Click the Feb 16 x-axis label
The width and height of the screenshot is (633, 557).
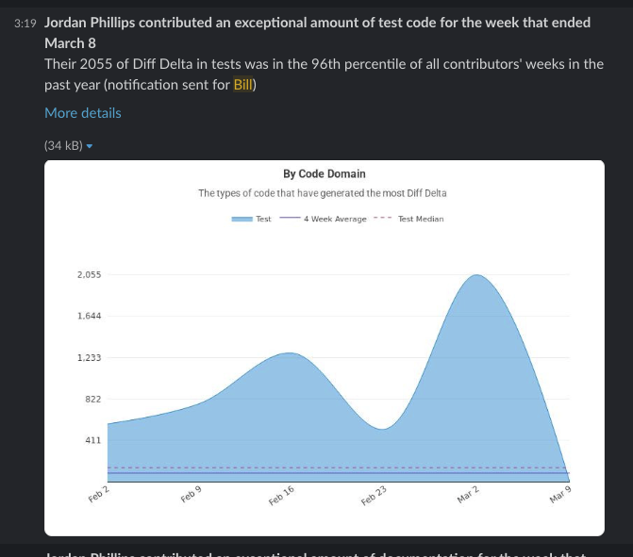click(x=282, y=497)
